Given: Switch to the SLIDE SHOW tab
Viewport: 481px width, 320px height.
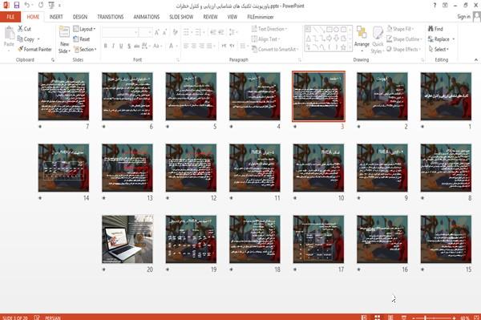Looking at the screenshot, I should tap(181, 17).
